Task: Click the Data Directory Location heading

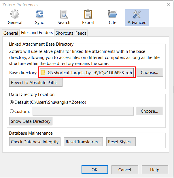Action: pyautogui.click(x=32, y=94)
